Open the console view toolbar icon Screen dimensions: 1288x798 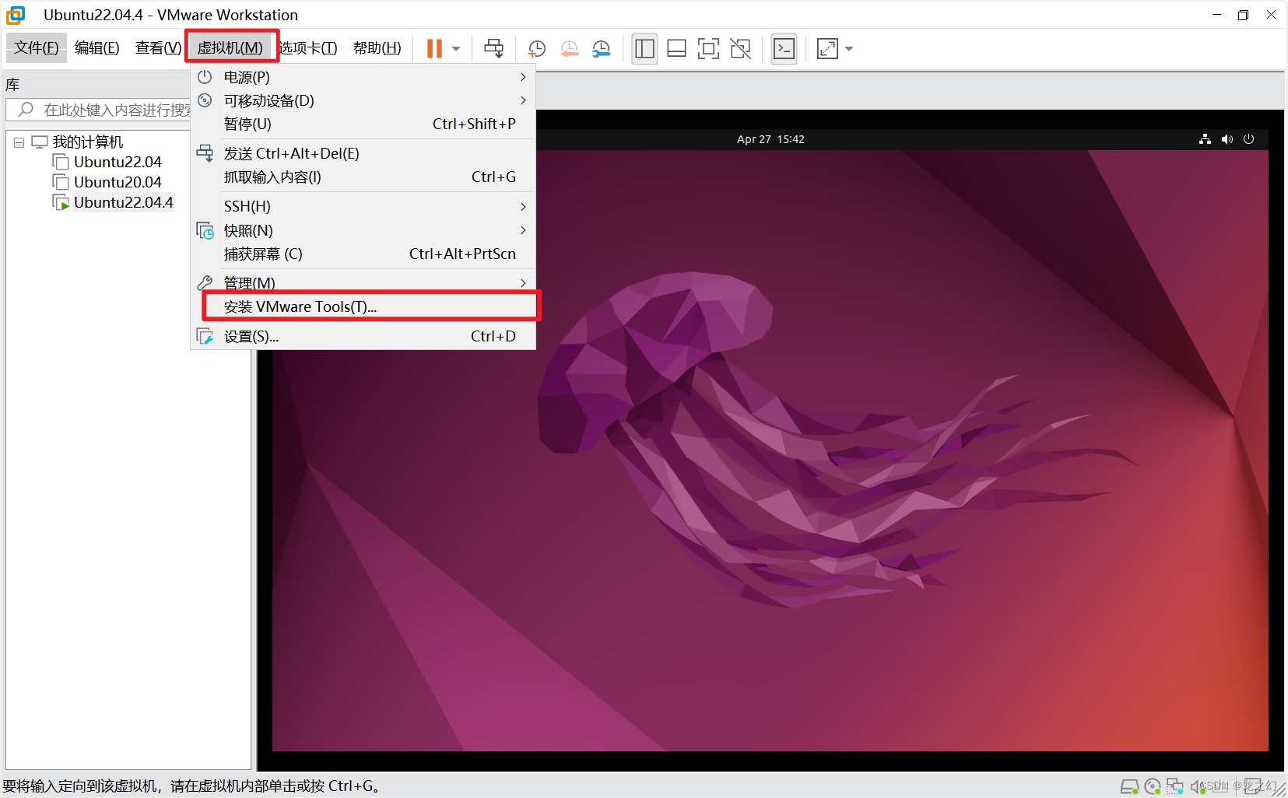784,48
